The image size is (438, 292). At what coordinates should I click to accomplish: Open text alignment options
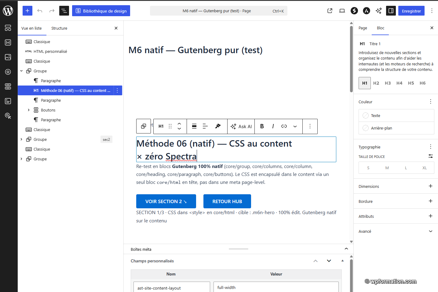205,126
